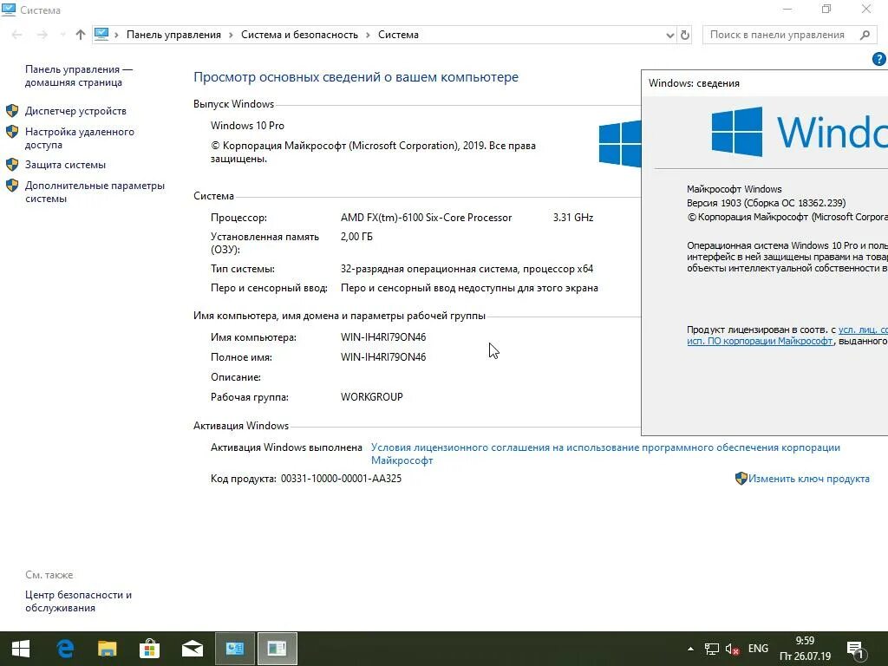
Task: Switch to Система window taskbar button
Action: pyautogui.click(x=235, y=649)
